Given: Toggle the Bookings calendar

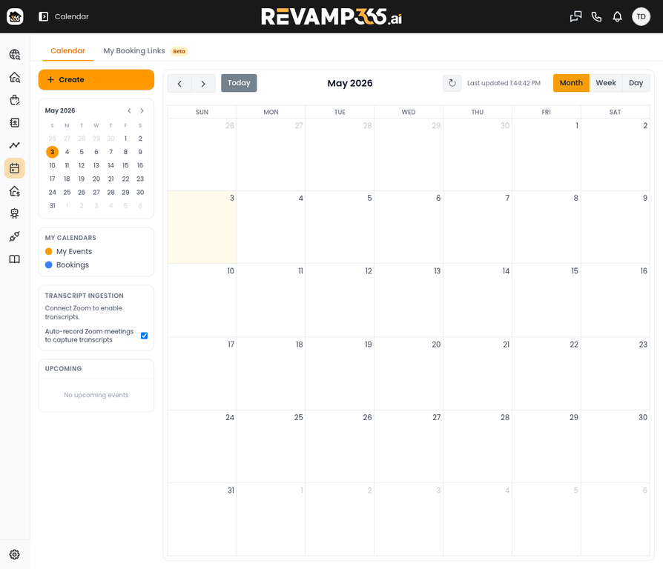Looking at the screenshot, I should (67, 264).
